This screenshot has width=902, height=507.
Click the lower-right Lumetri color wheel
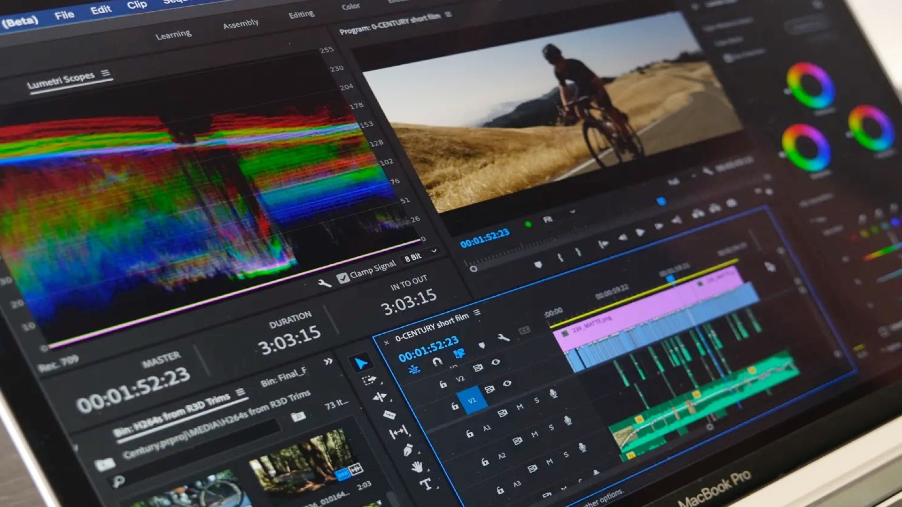(871, 128)
